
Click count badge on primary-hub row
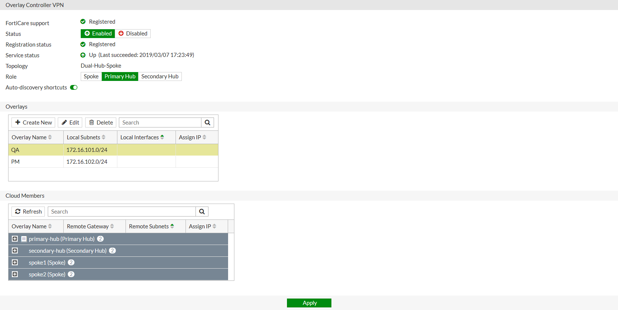[100, 239]
